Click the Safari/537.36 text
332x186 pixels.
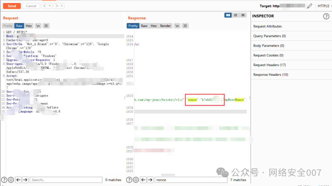18,72
